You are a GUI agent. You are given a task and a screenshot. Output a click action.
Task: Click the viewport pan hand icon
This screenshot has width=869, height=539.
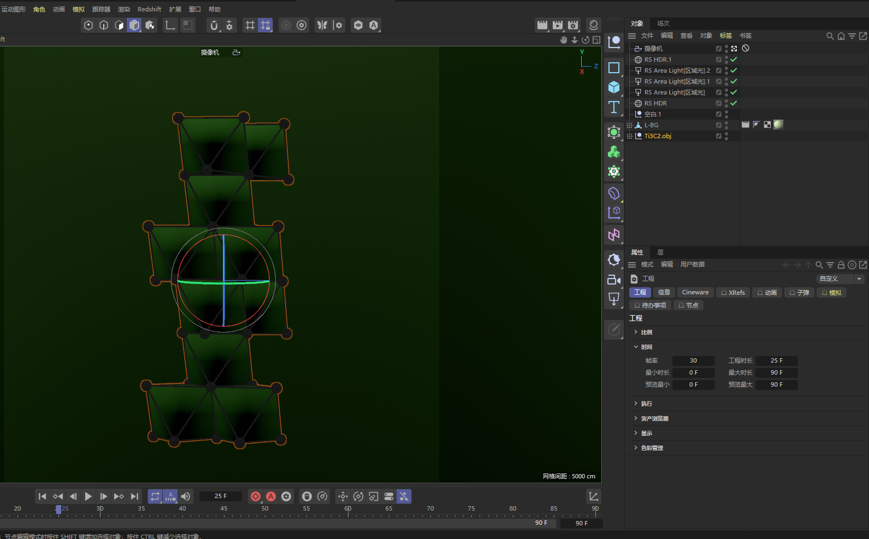pyautogui.click(x=564, y=40)
